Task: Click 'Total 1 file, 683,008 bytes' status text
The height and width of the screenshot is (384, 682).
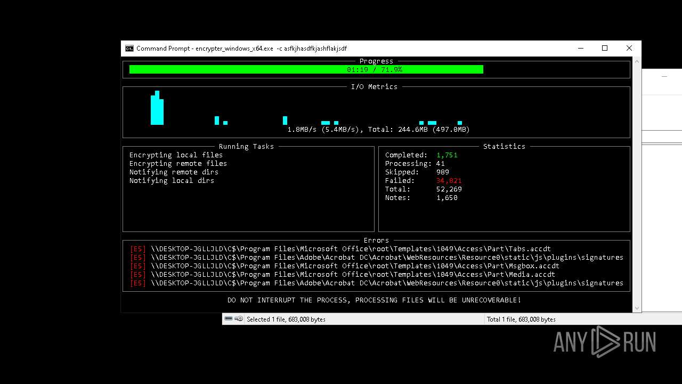Action: coord(521,319)
